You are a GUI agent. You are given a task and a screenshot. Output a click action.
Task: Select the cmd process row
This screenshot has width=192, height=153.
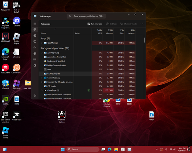(87, 70)
